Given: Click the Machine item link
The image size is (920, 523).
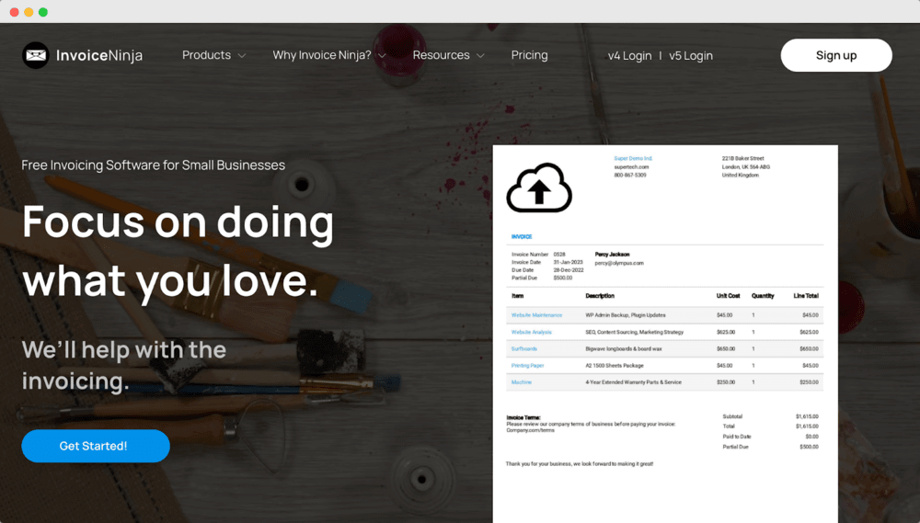Looking at the screenshot, I should pyautogui.click(x=521, y=382).
